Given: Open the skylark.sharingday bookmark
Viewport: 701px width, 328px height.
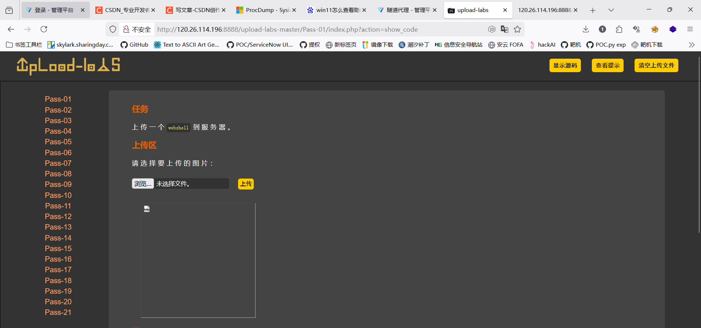Looking at the screenshot, I should [x=81, y=45].
